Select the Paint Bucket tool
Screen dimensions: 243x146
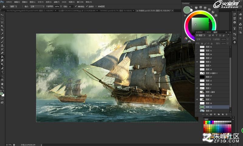[2, 57]
